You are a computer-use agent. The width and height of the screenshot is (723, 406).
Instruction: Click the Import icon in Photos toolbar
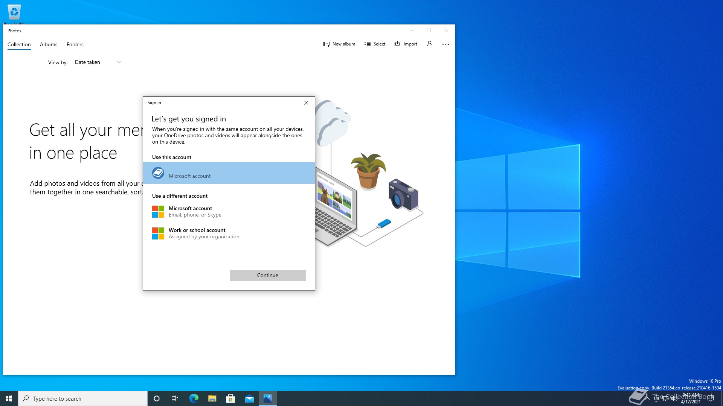(397, 44)
